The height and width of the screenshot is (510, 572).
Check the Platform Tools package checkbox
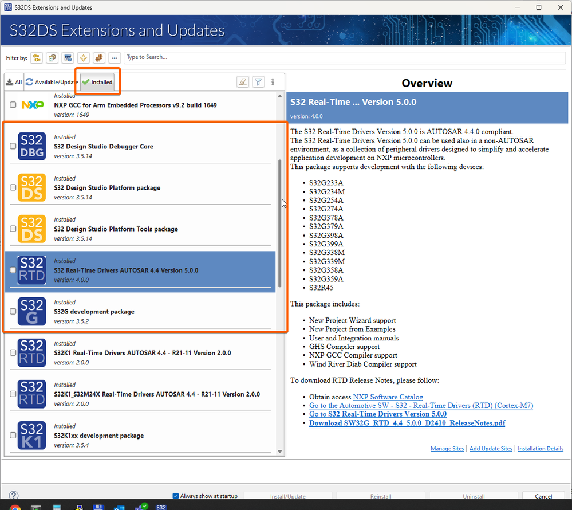pos(13,229)
